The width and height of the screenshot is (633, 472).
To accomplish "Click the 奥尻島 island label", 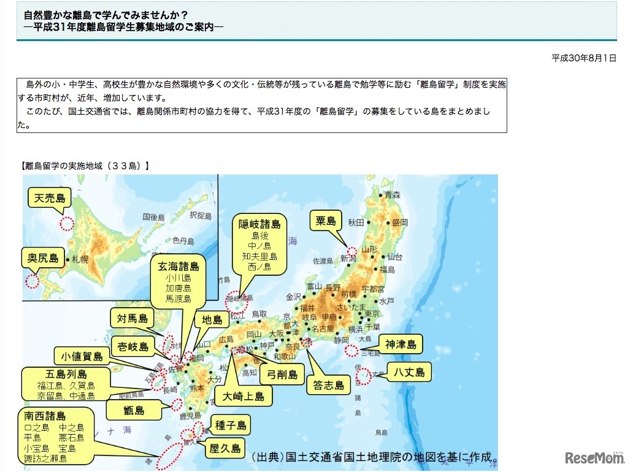I will (x=42, y=257).
